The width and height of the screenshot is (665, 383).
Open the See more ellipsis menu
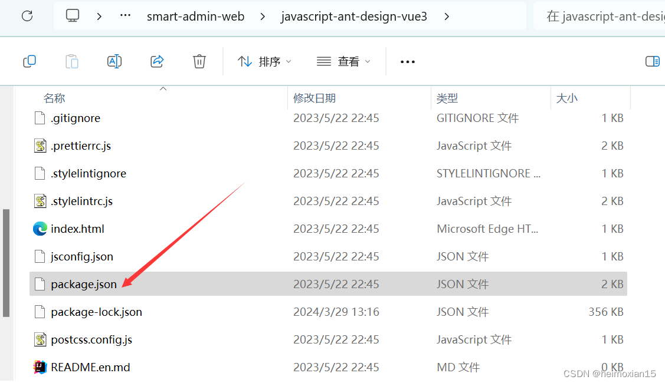pyautogui.click(x=407, y=61)
